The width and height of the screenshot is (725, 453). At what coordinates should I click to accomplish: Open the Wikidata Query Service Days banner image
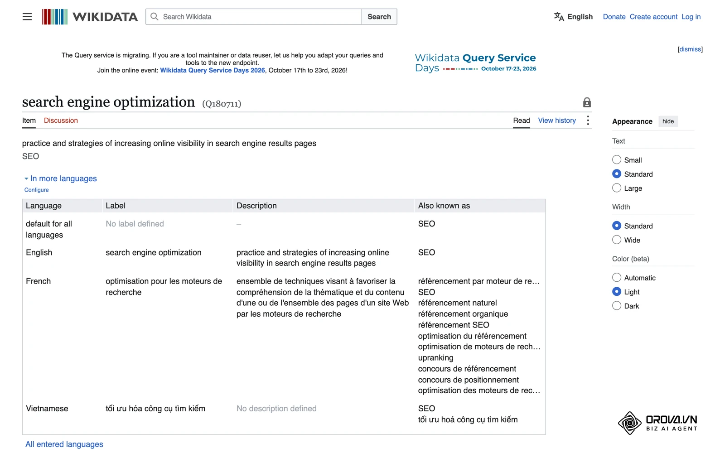click(475, 63)
